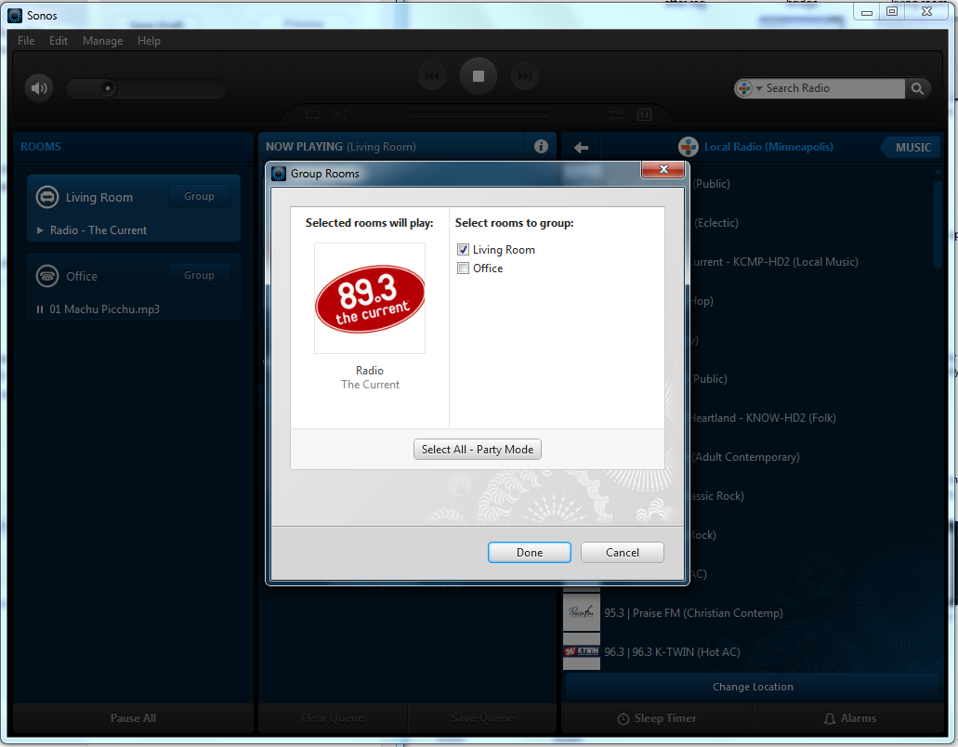Image resolution: width=958 pixels, height=747 pixels.
Task: Close the Group Rooms dialog
Action: tap(663, 170)
